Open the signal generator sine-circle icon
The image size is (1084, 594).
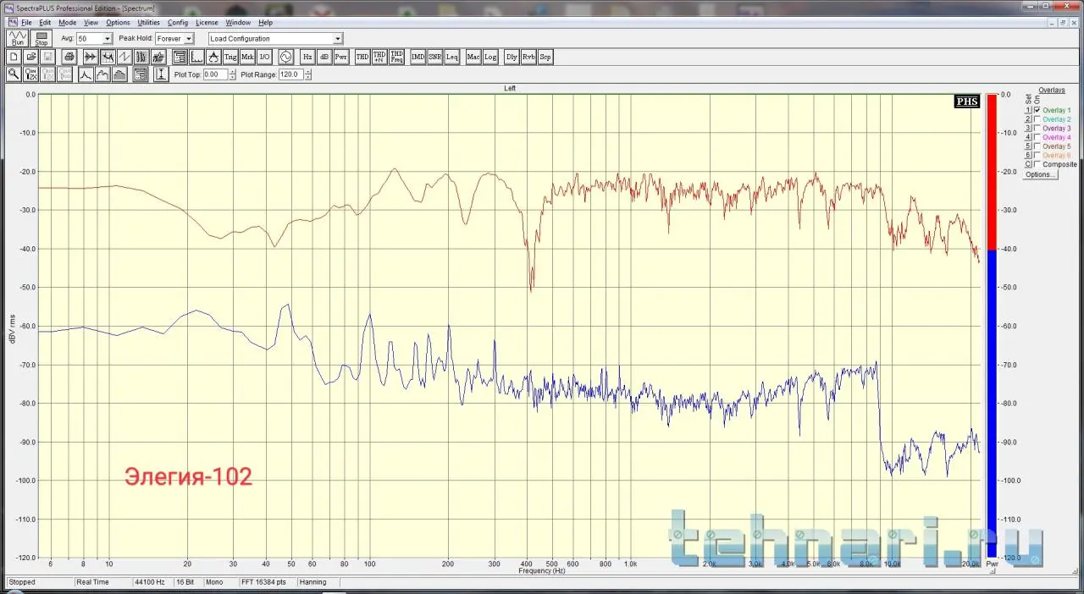coord(285,57)
